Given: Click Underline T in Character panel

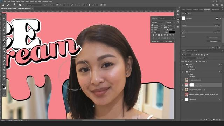Looking at the screenshot, I should click(x=170, y=35).
